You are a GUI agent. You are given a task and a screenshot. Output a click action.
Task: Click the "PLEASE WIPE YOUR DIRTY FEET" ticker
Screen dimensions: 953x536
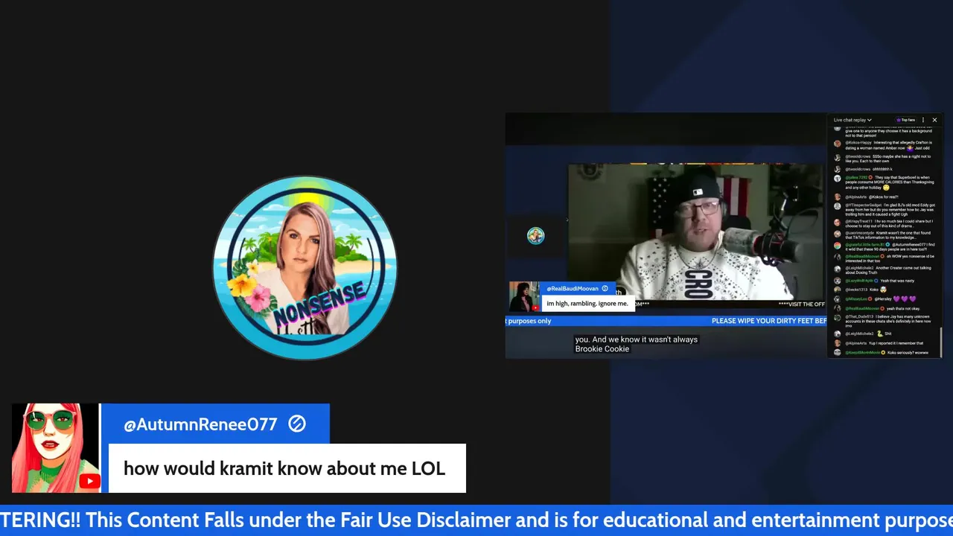768,321
